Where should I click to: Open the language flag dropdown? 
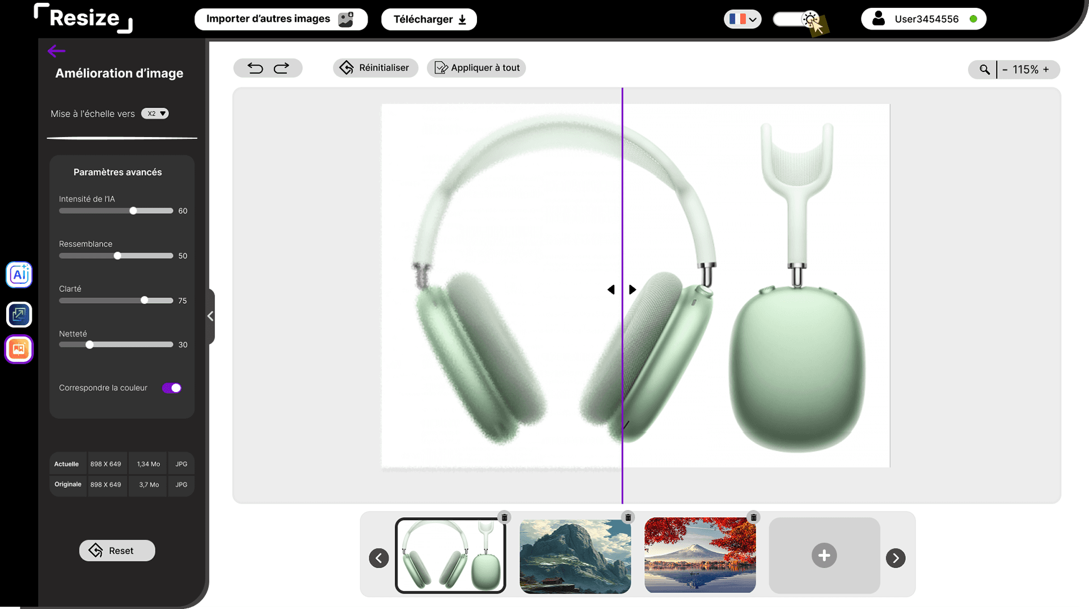point(742,19)
